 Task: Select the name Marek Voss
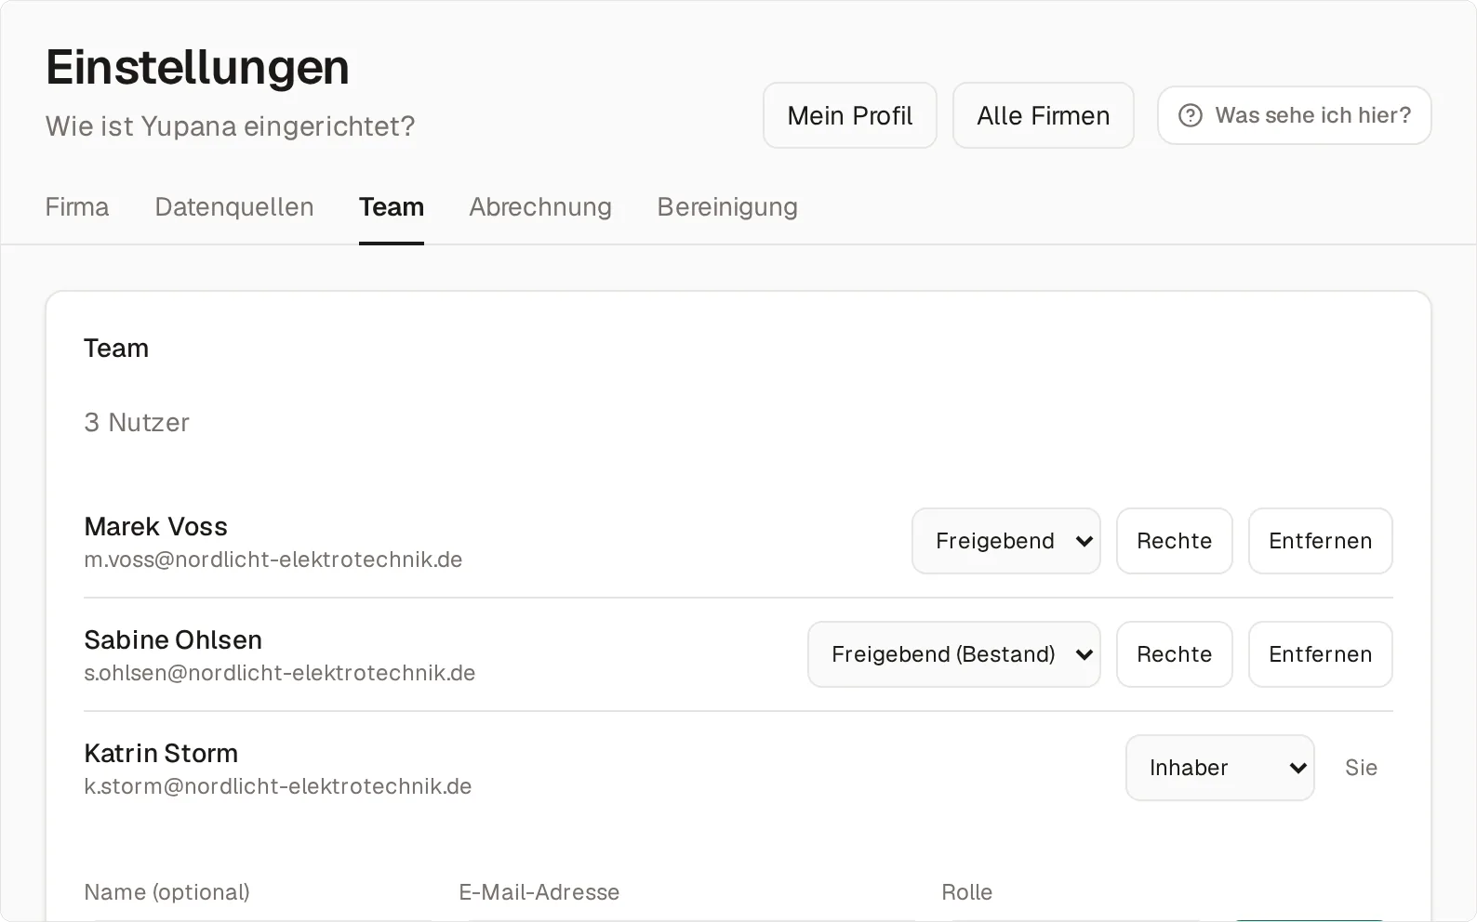coord(156,526)
